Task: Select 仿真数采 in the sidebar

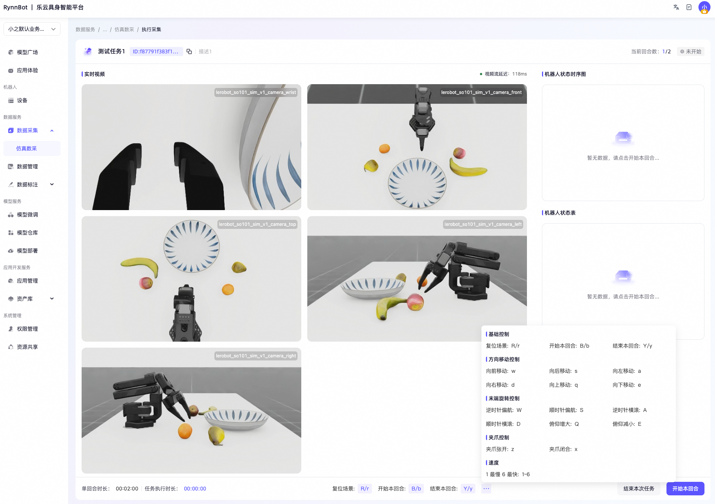Action: (32, 148)
